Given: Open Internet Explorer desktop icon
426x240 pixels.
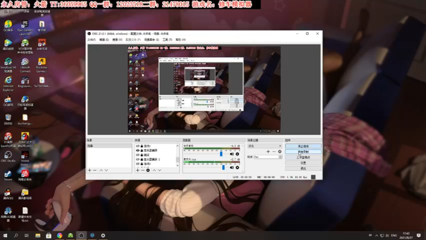Looking at the screenshot, I should click(8, 83).
